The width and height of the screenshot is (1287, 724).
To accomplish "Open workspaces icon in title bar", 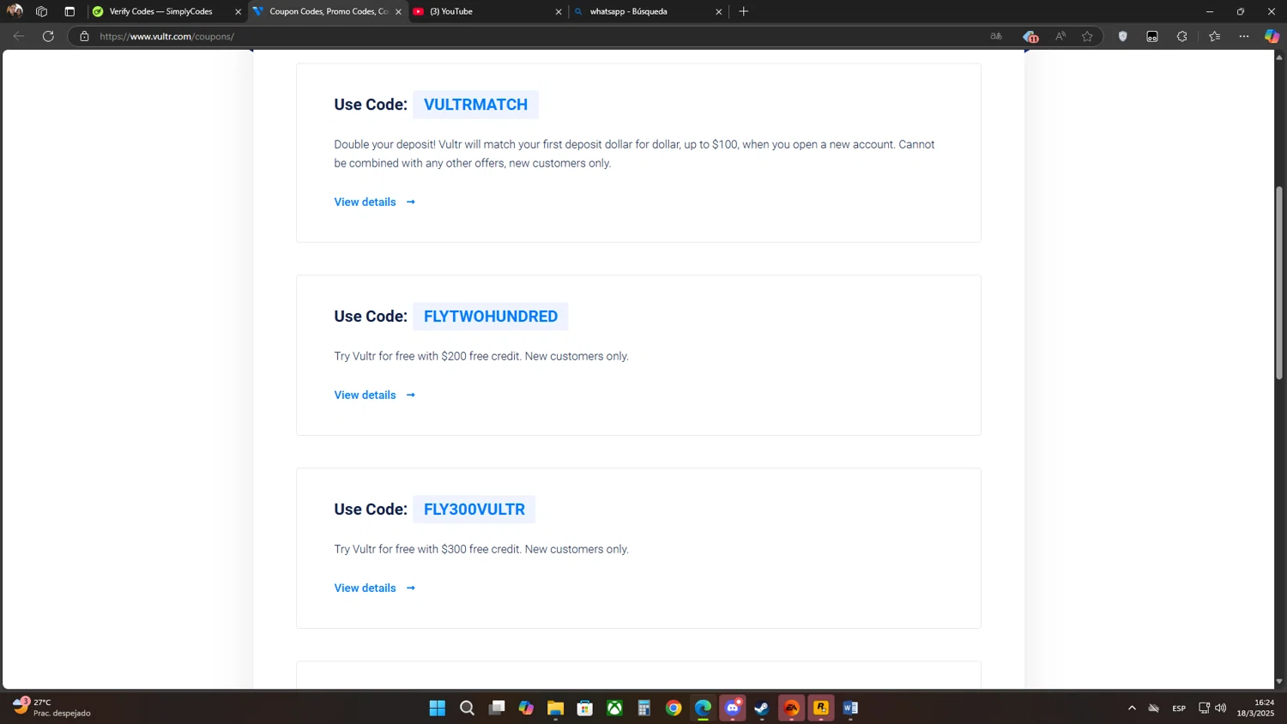I will (41, 11).
